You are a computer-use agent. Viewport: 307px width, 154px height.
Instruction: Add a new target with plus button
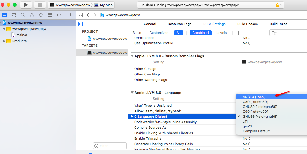(80, 146)
